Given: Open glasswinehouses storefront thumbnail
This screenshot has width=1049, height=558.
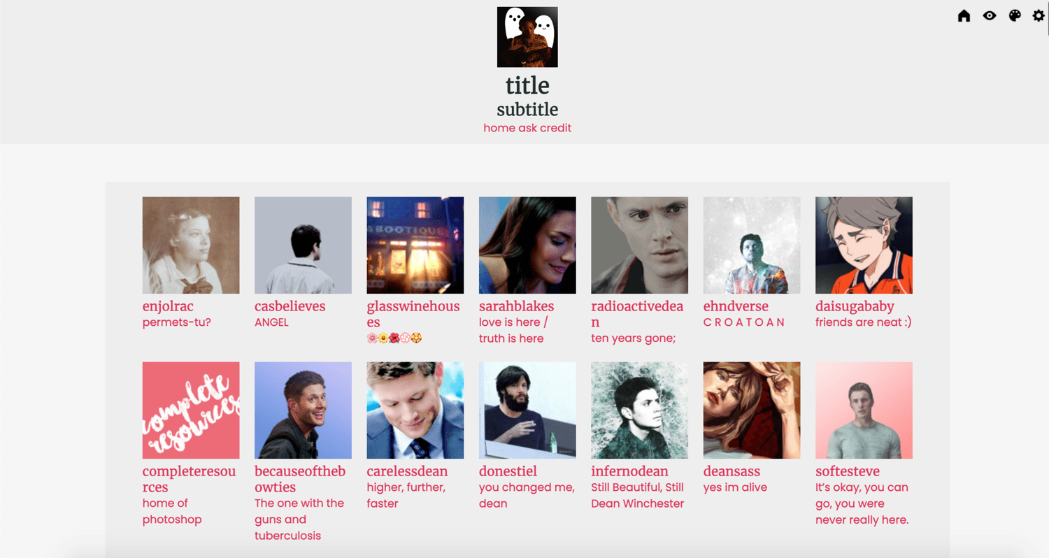Looking at the screenshot, I should click(415, 245).
